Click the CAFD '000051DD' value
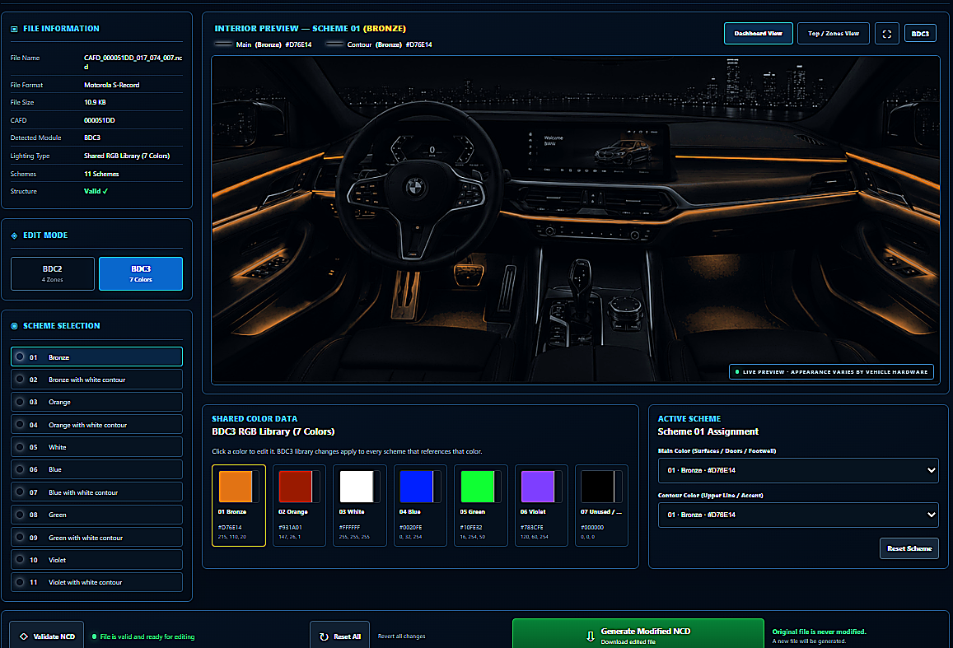 (x=100, y=120)
